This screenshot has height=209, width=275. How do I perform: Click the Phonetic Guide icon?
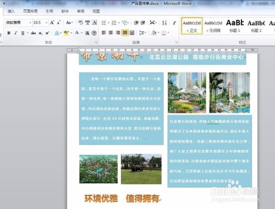tap(87, 22)
